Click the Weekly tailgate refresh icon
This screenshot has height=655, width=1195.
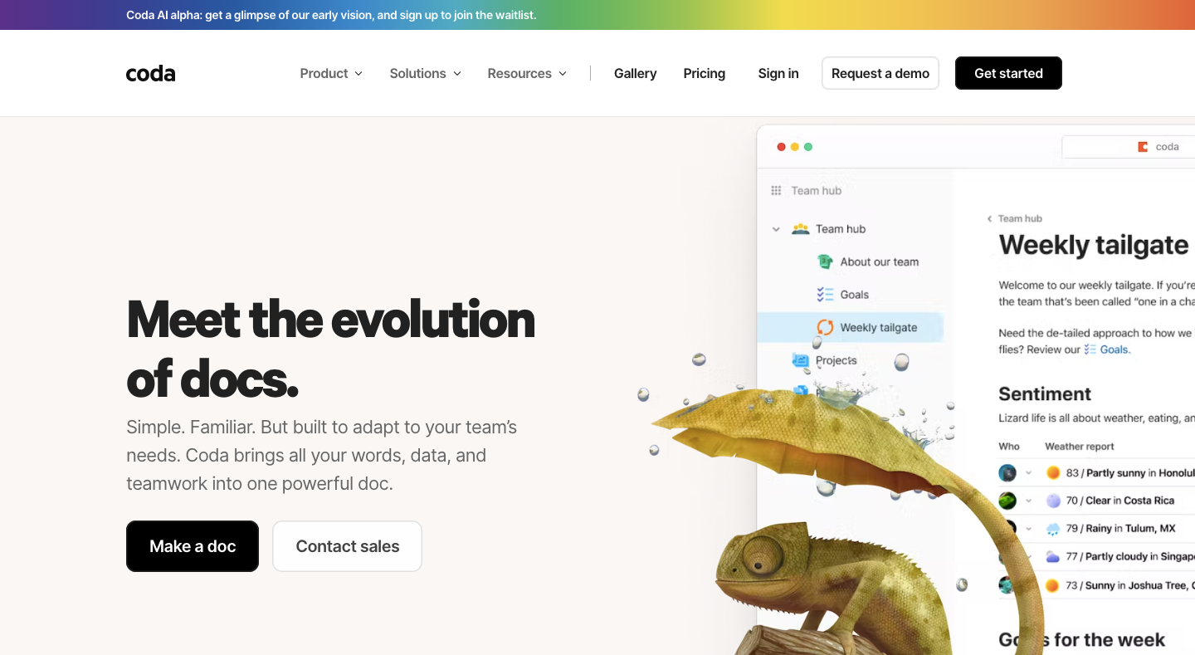tap(824, 327)
